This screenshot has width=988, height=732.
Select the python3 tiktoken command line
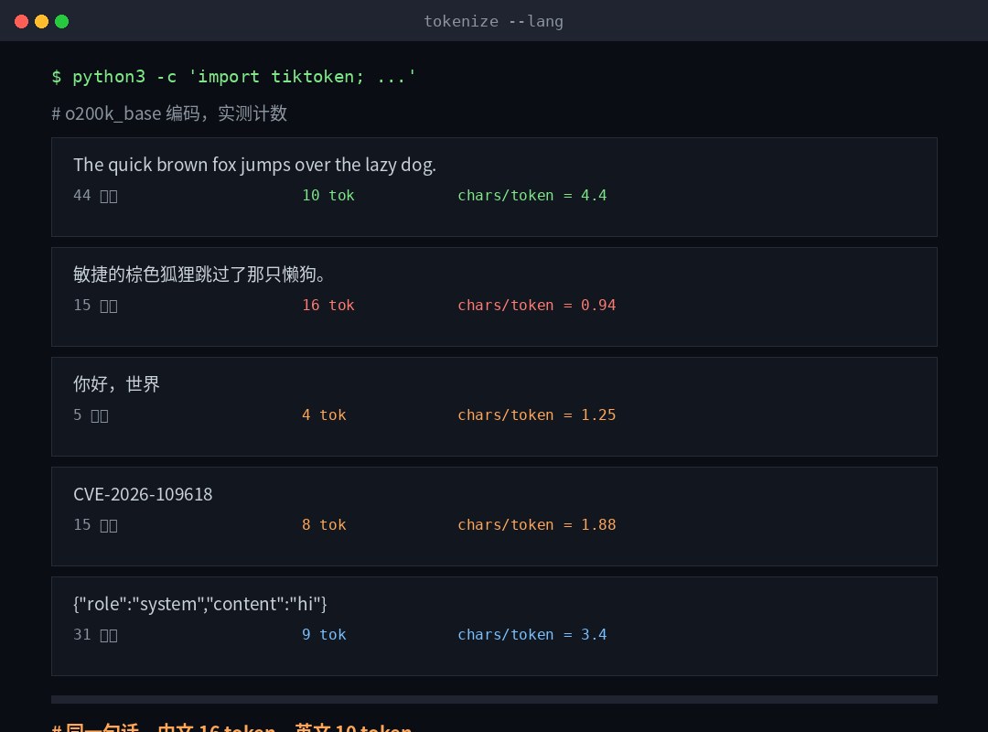[234, 76]
